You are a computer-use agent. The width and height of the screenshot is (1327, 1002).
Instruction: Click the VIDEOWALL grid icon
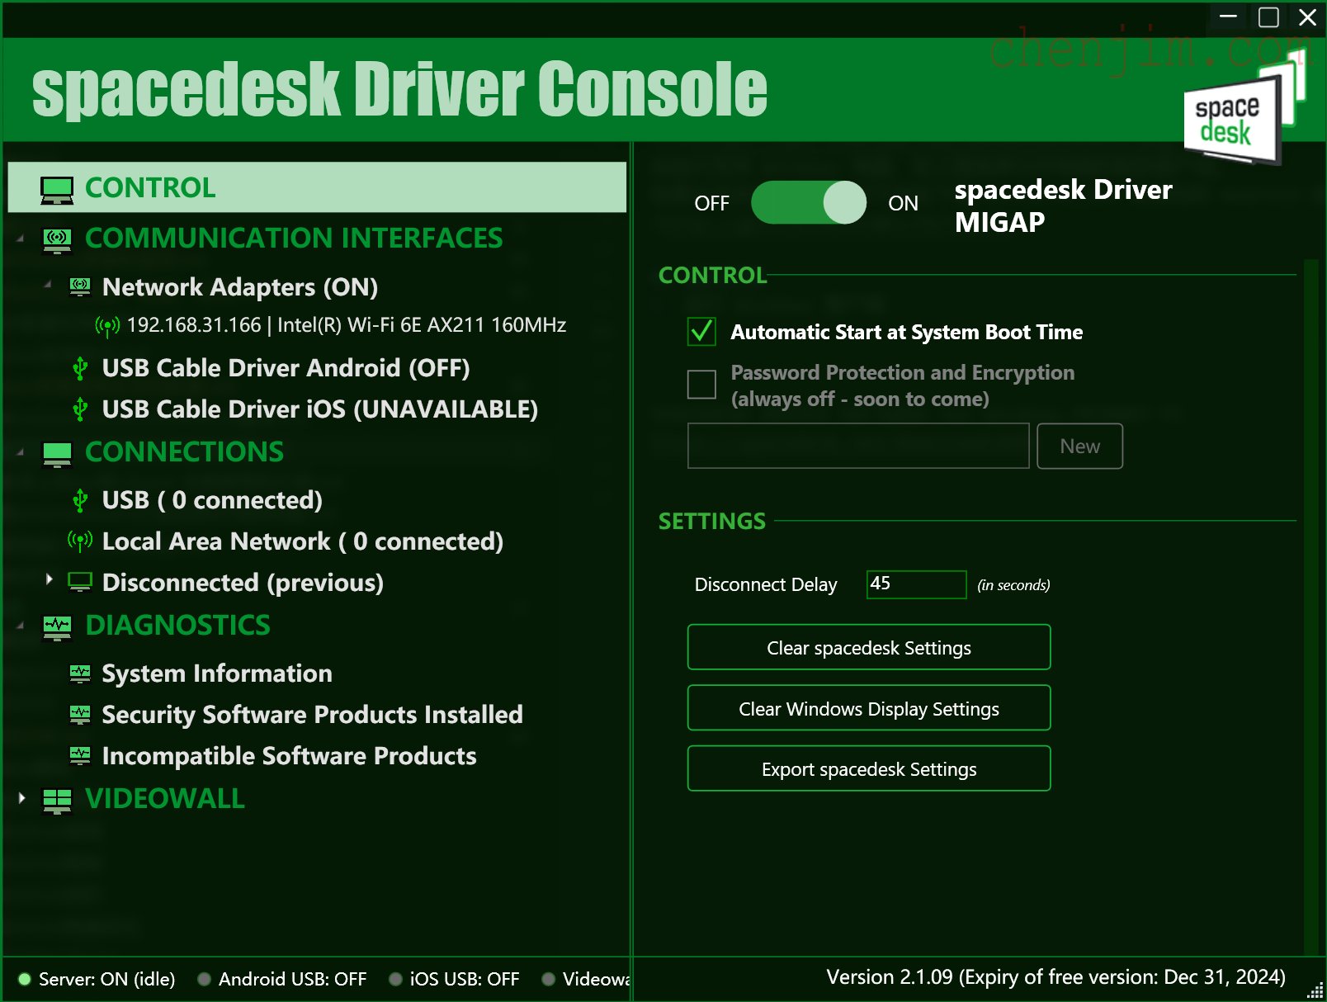pos(57,800)
